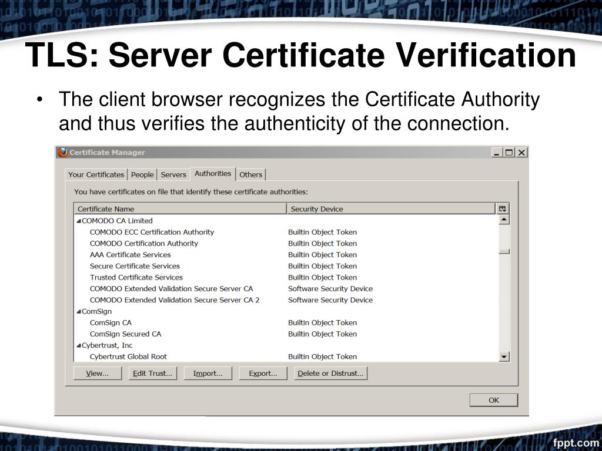
Task: Minimize the Certificate Manager window
Action: (497, 152)
